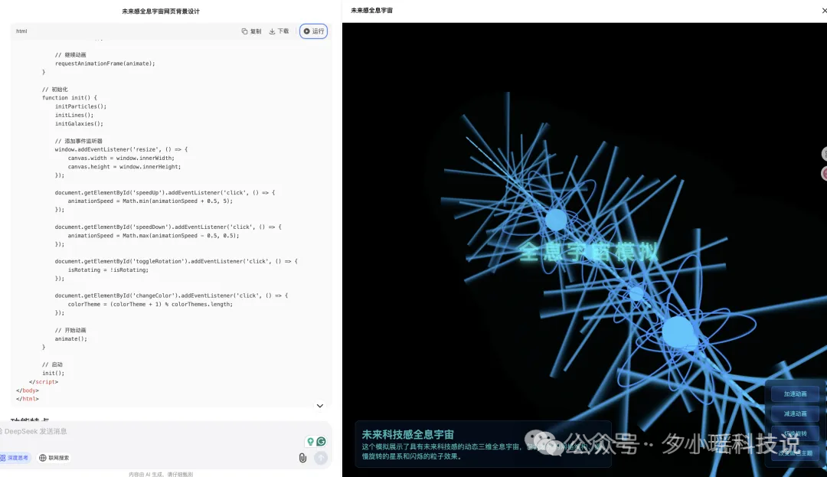Click 减速动画 to slow down animation
Viewport: 827px width, 477px height.
pyautogui.click(x=795, y=414)
